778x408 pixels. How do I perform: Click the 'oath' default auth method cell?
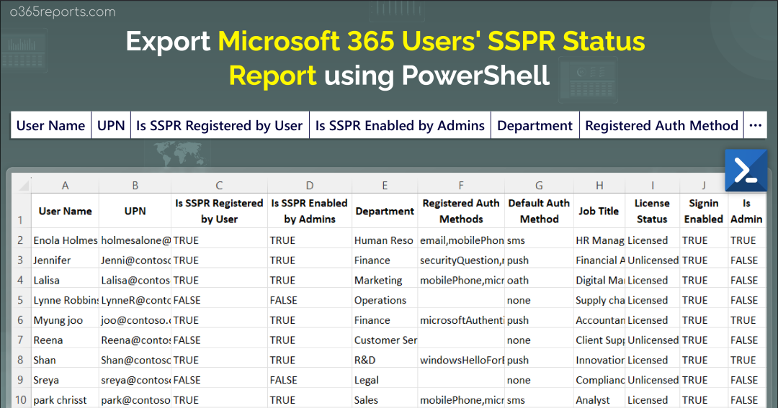click(539, 280)
